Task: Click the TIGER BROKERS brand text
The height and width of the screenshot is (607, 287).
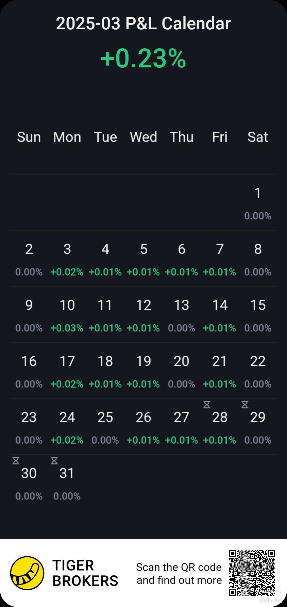Action: coord(85,573)
